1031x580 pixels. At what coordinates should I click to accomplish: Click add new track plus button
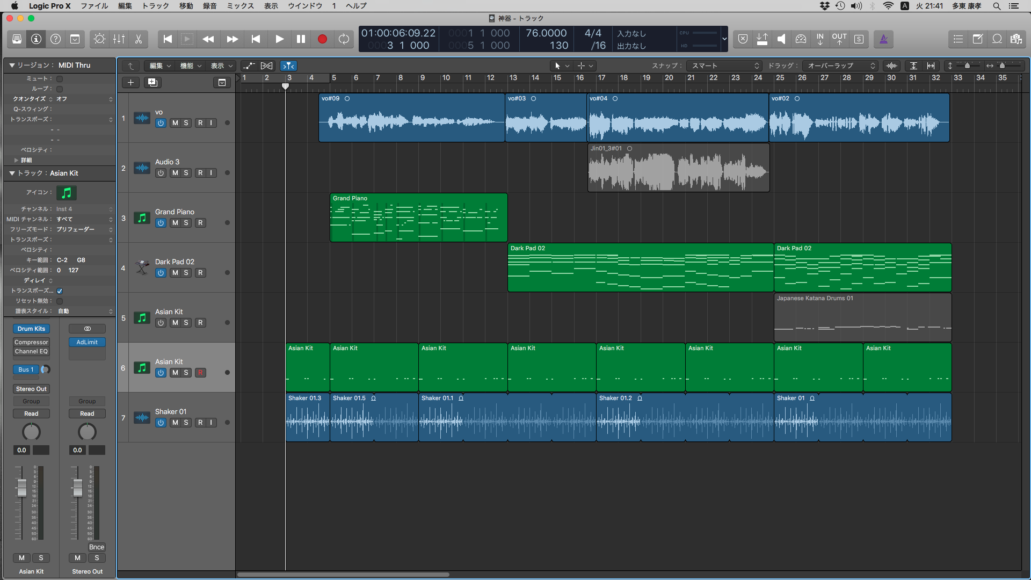130,82
